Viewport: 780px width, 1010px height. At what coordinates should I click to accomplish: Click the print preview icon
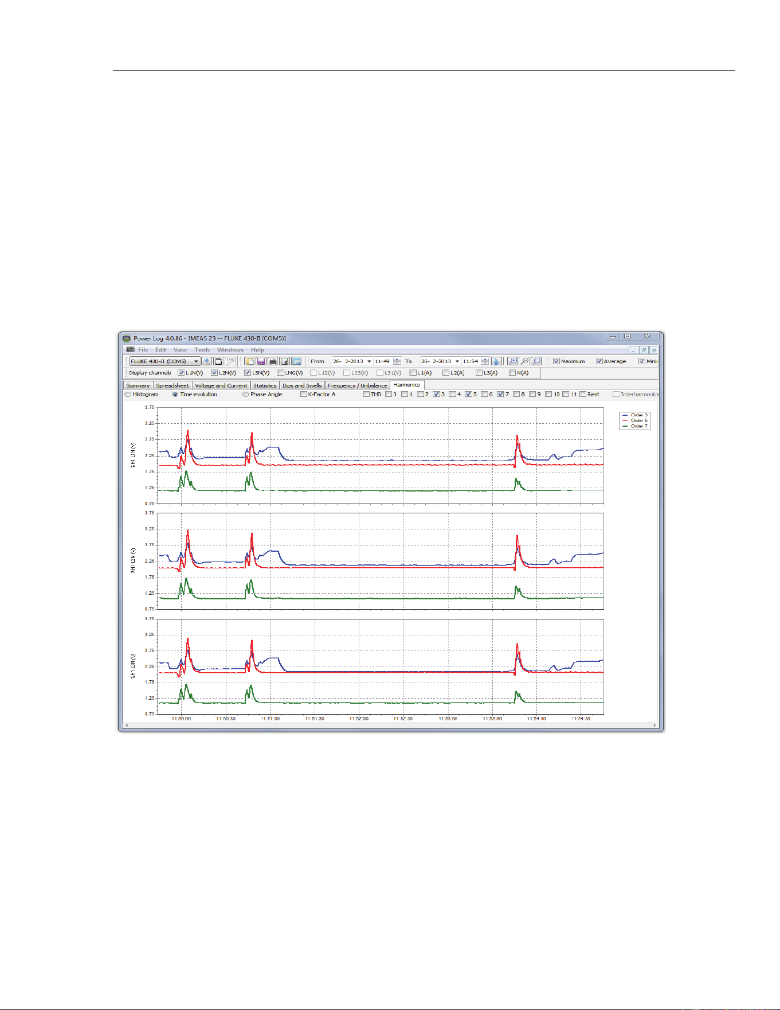click(x=285, y=361)
